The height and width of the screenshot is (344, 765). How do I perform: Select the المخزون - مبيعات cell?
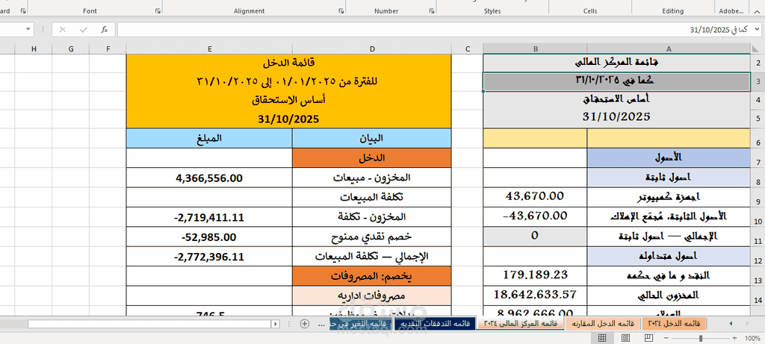372,178
